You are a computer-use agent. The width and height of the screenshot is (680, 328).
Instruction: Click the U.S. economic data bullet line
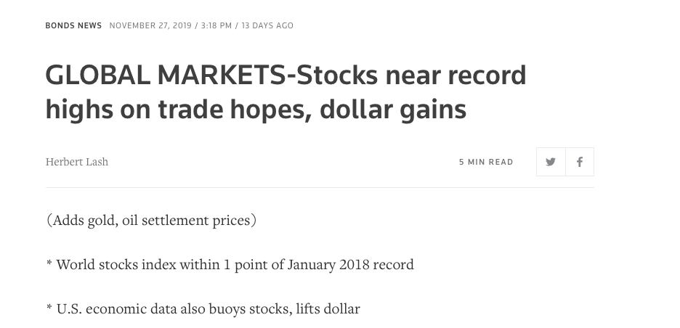[203, 309]
